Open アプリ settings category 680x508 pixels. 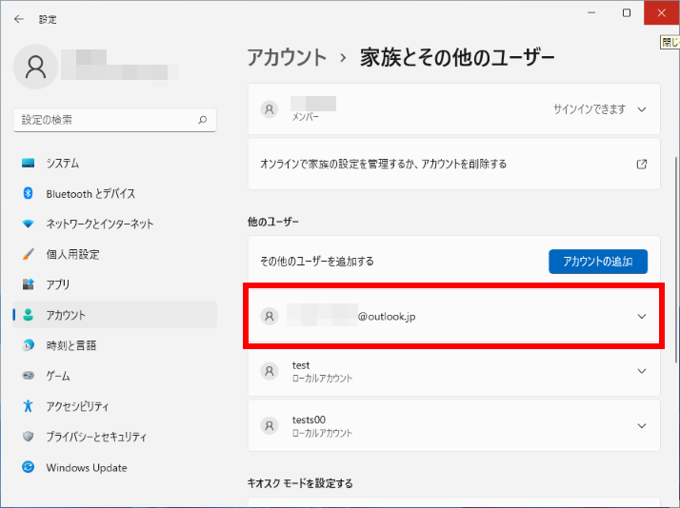tap(115, 284)
